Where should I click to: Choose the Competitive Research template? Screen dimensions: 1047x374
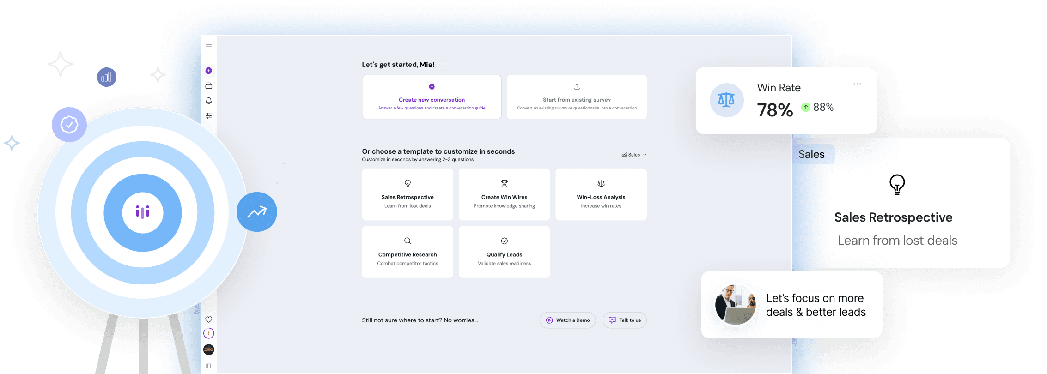[408, 252]
